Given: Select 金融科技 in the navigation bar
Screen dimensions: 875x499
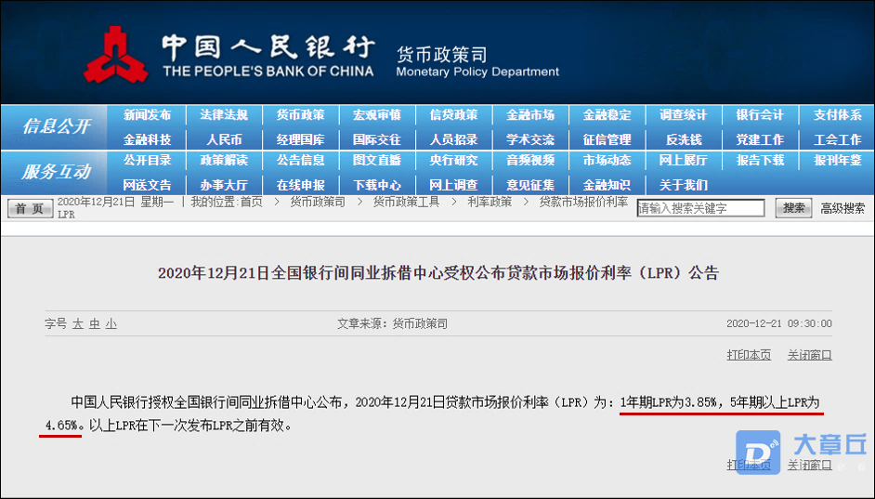Looking at the screenshot, I should pos(148,139).
